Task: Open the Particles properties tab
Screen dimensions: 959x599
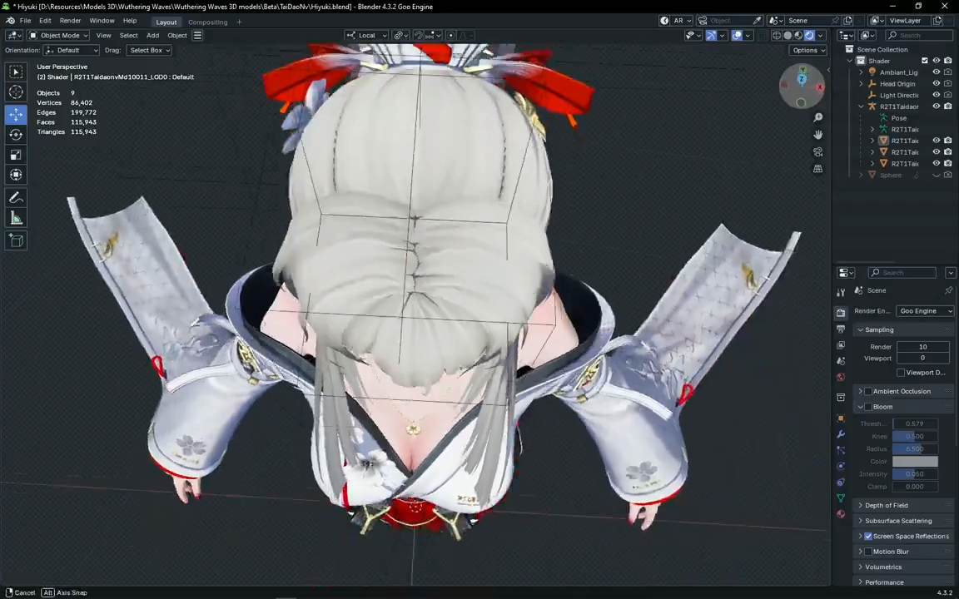Action: (x=841, y=450)
